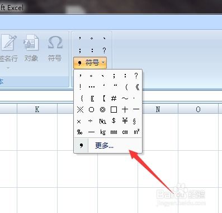Pick the 《 double angle bracket symbol

(x=137, y=87)
